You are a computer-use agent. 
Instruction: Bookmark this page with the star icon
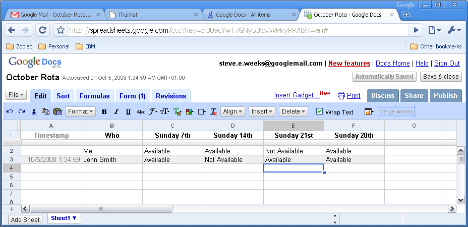[x=61, y=30]
